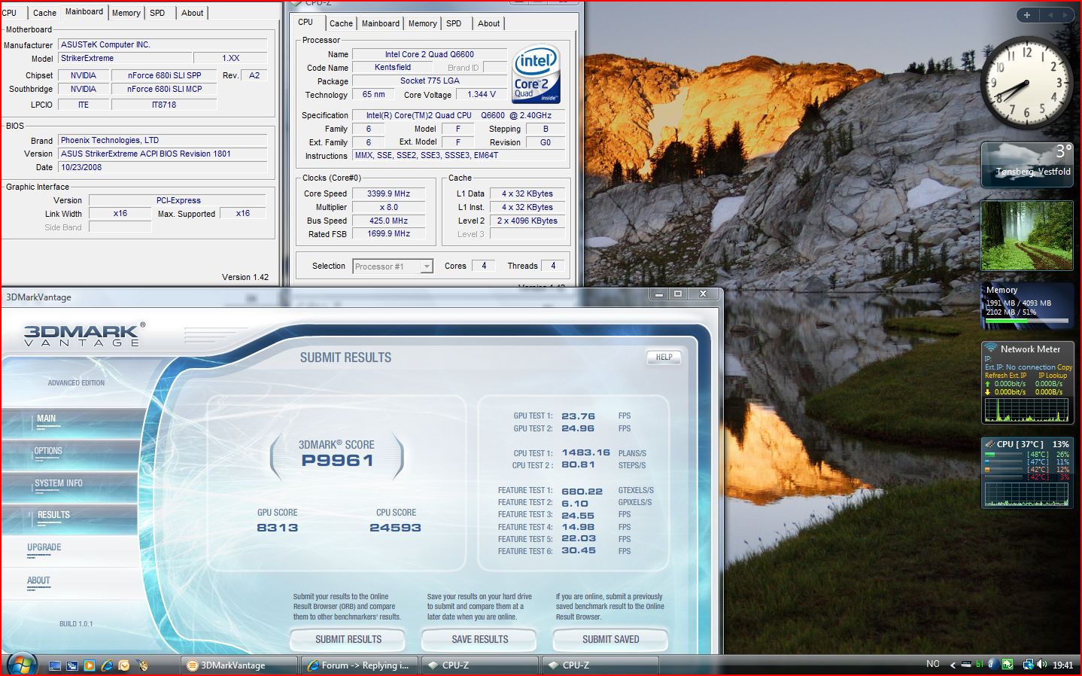Open the volume speaker tray icon
The height and width of the screenshot is (676, 1082).
click(x=1042, y=664)
